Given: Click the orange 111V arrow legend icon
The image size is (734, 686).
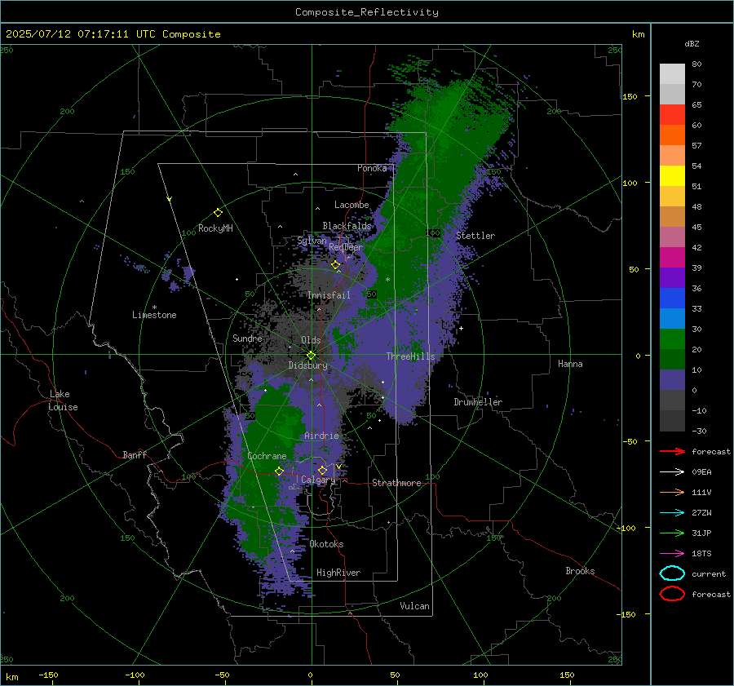Looking at the screenshot, I should [672, 492].
